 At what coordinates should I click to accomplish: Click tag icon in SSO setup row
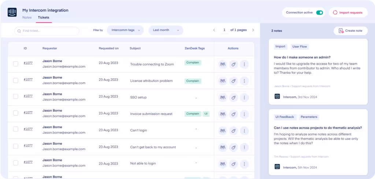point(233,98)
